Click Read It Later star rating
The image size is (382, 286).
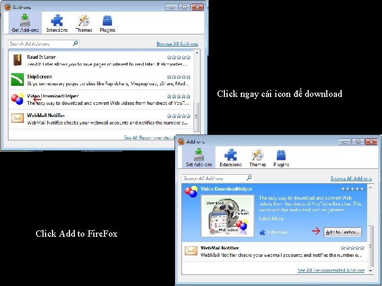179,57
